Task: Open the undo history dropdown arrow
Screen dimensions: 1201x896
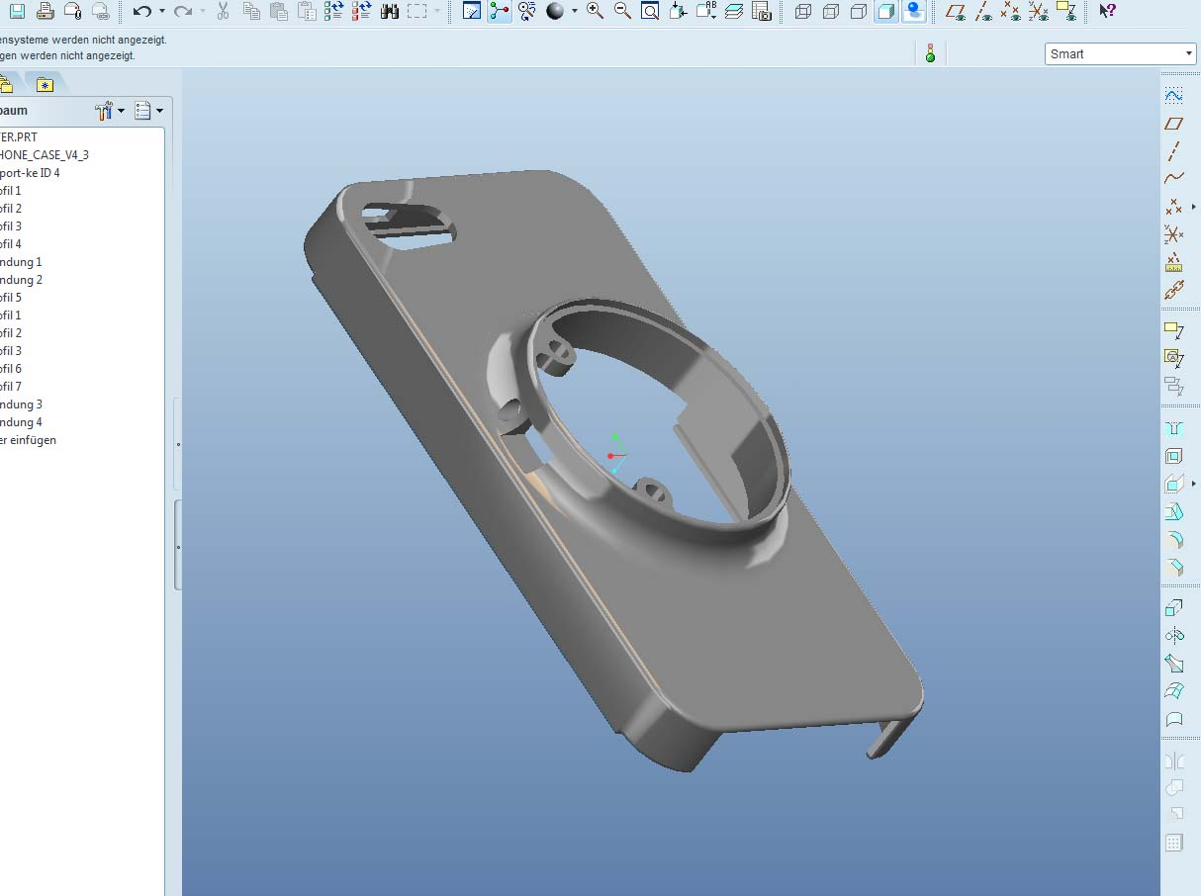Action: (161, 11)
